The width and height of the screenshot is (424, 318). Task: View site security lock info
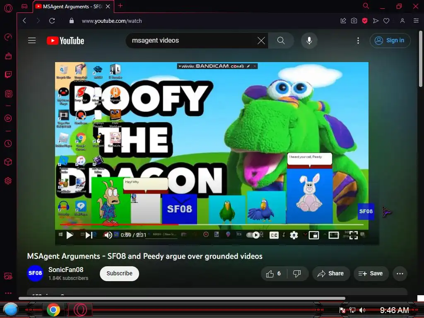coord(72,21)
